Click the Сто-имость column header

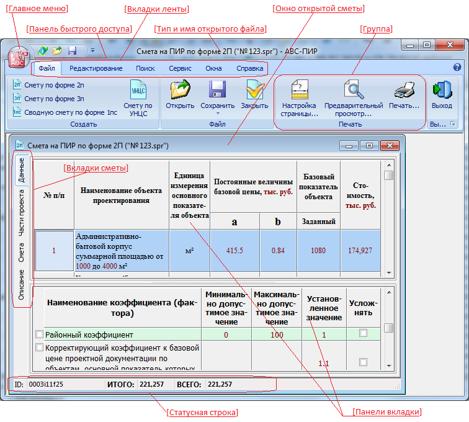pyautogui.click(x=360, y=195)
